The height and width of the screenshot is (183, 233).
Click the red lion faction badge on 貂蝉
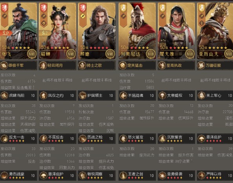click(x=44, y=8)
